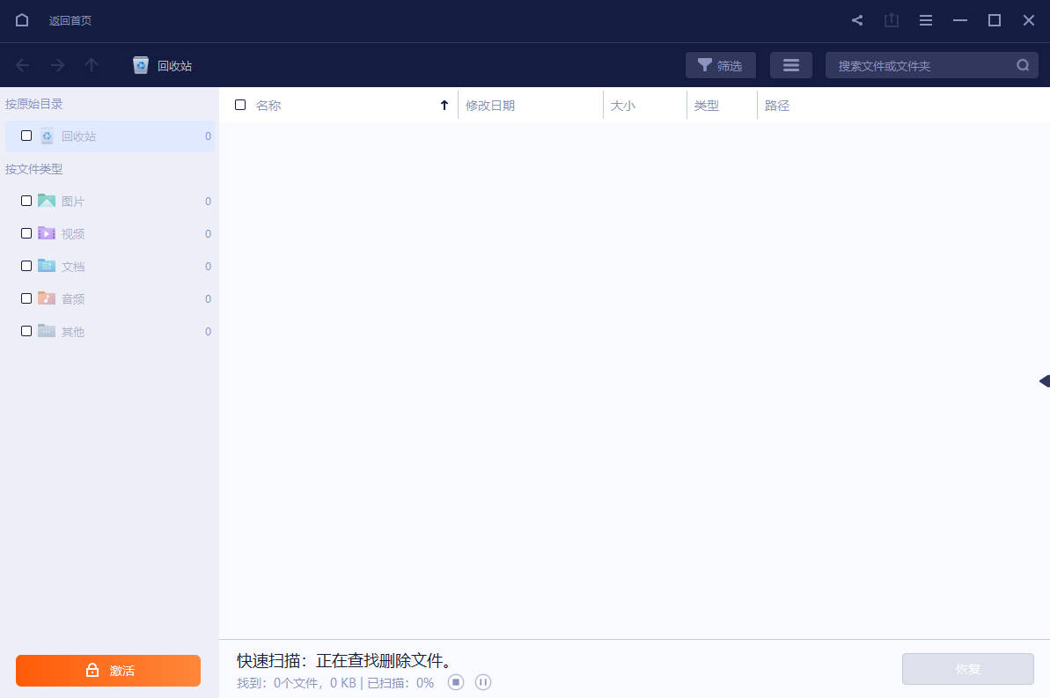
Task: Select 回收站 breadcrumb text
Action: 175,66
